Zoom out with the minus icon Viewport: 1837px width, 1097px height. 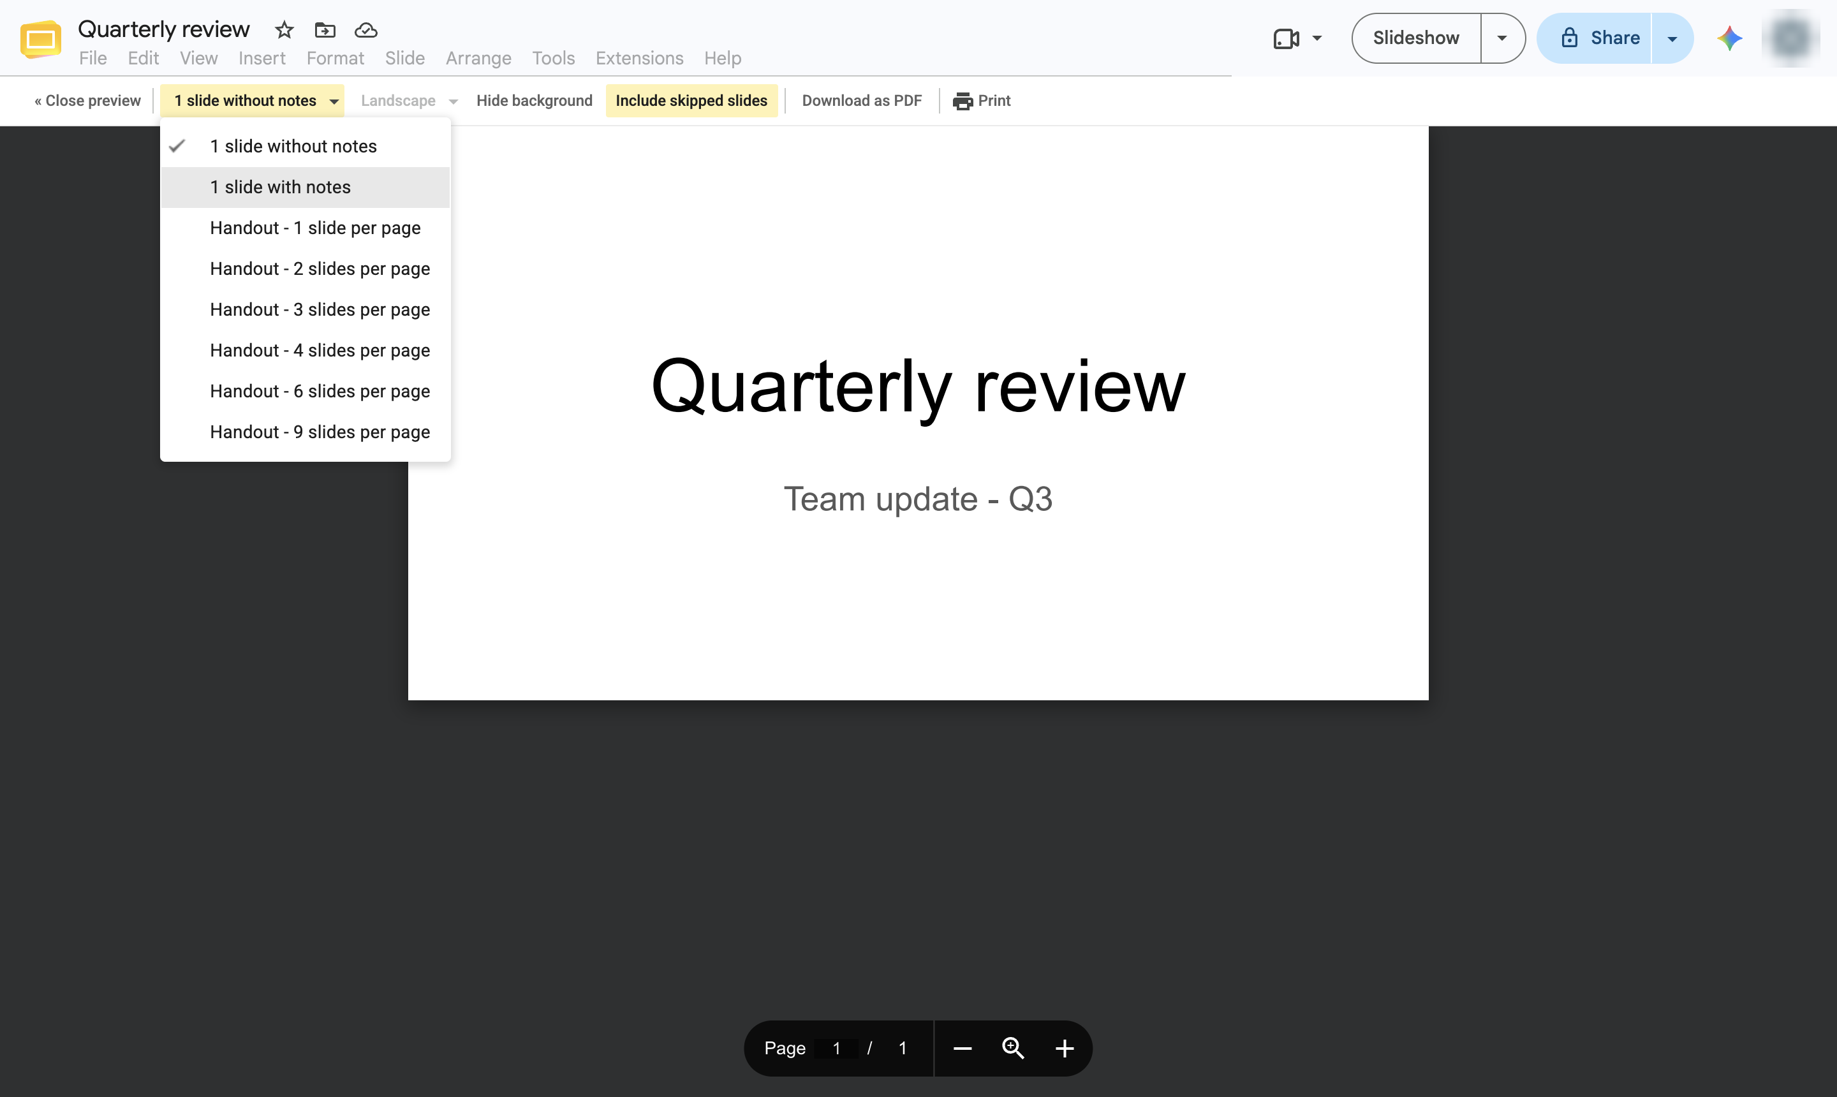[963, 1049]
